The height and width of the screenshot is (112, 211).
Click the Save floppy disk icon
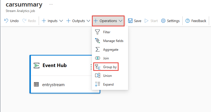pyautogui.click(x=130, y=21)
